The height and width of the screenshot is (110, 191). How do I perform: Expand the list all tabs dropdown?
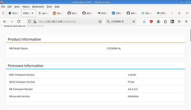[x=187, y=13]
